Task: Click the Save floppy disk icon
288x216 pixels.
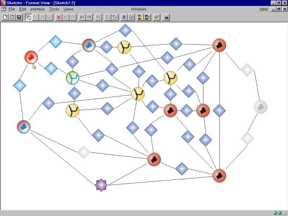Action: point(19,17)
